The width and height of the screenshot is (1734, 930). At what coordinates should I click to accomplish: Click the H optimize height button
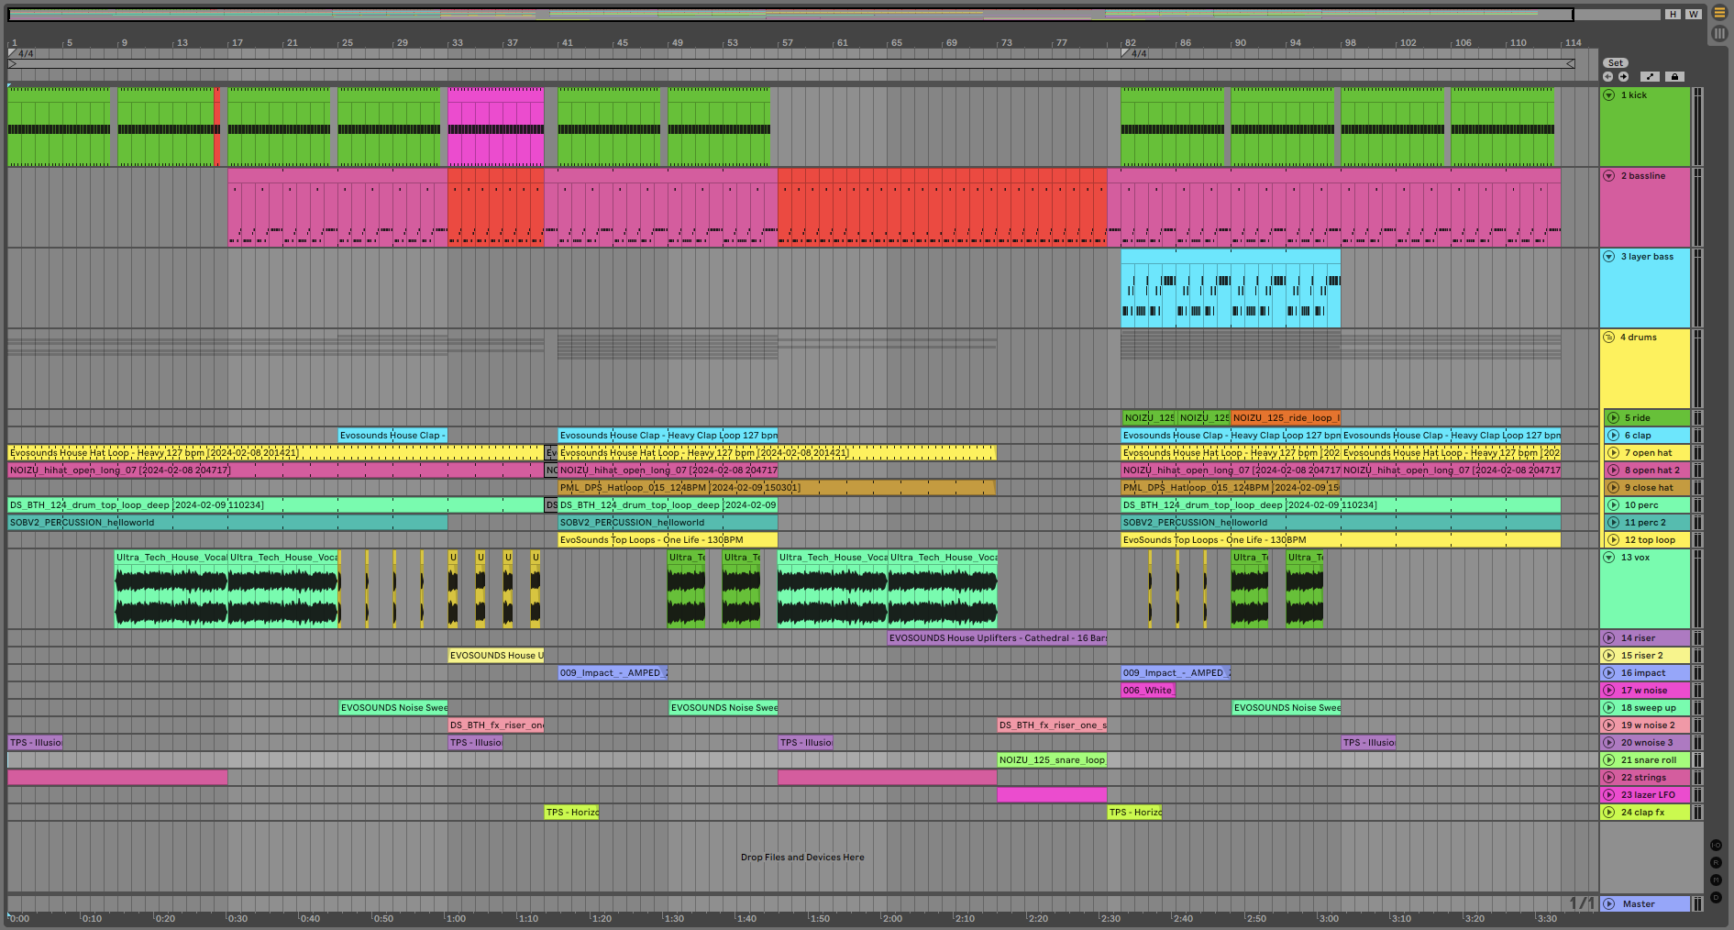click(1673, 14)
